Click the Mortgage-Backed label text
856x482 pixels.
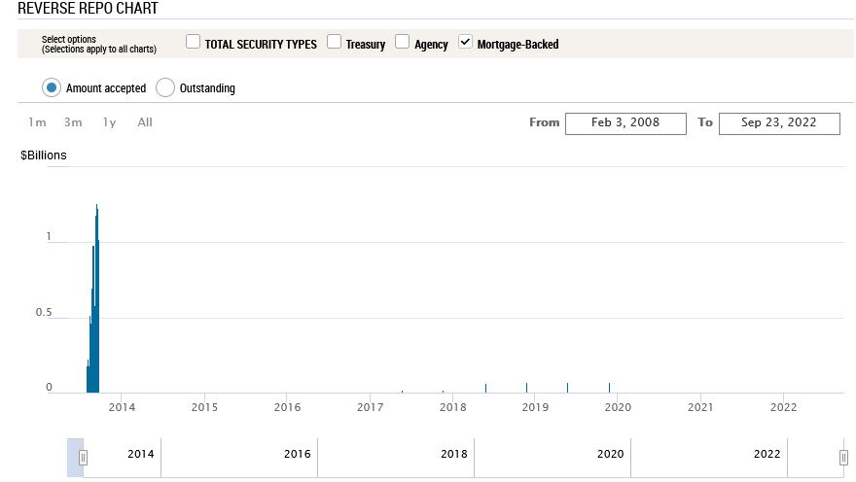518,44
